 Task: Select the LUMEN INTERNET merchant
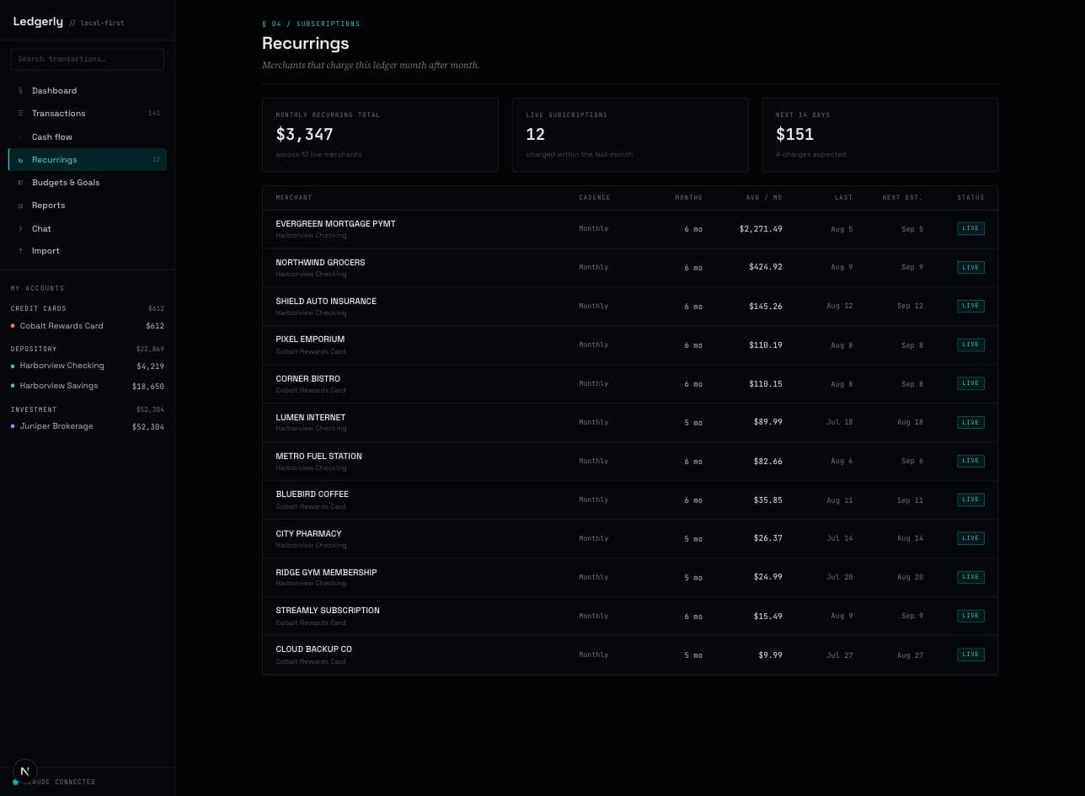(310, 417)
